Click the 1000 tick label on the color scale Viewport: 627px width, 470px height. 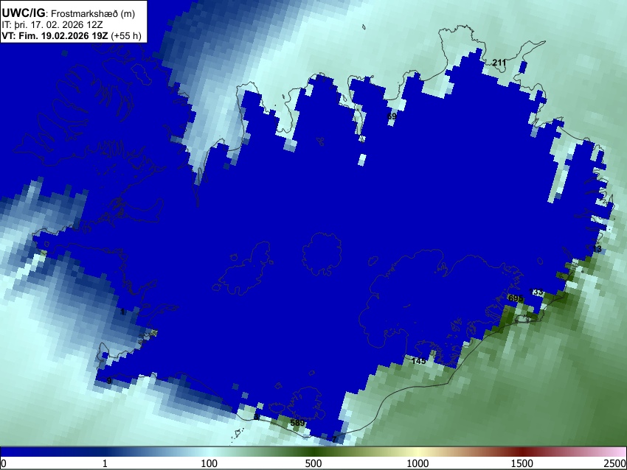[418, 463]
